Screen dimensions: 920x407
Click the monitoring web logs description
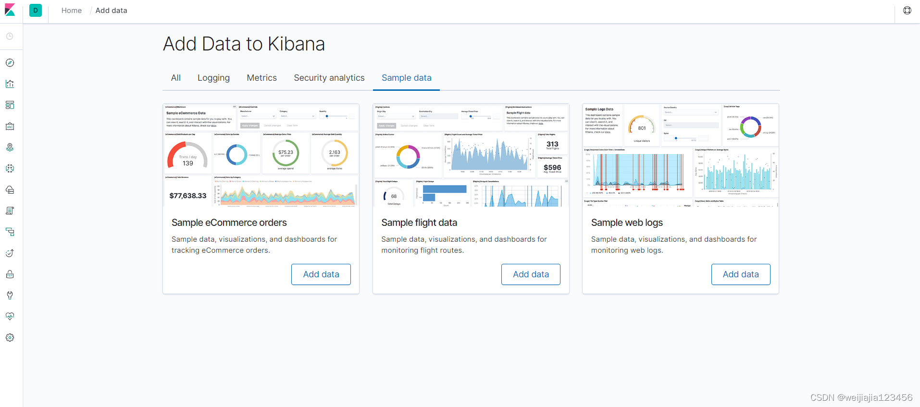pyautogui.click(x=674, y=245)
